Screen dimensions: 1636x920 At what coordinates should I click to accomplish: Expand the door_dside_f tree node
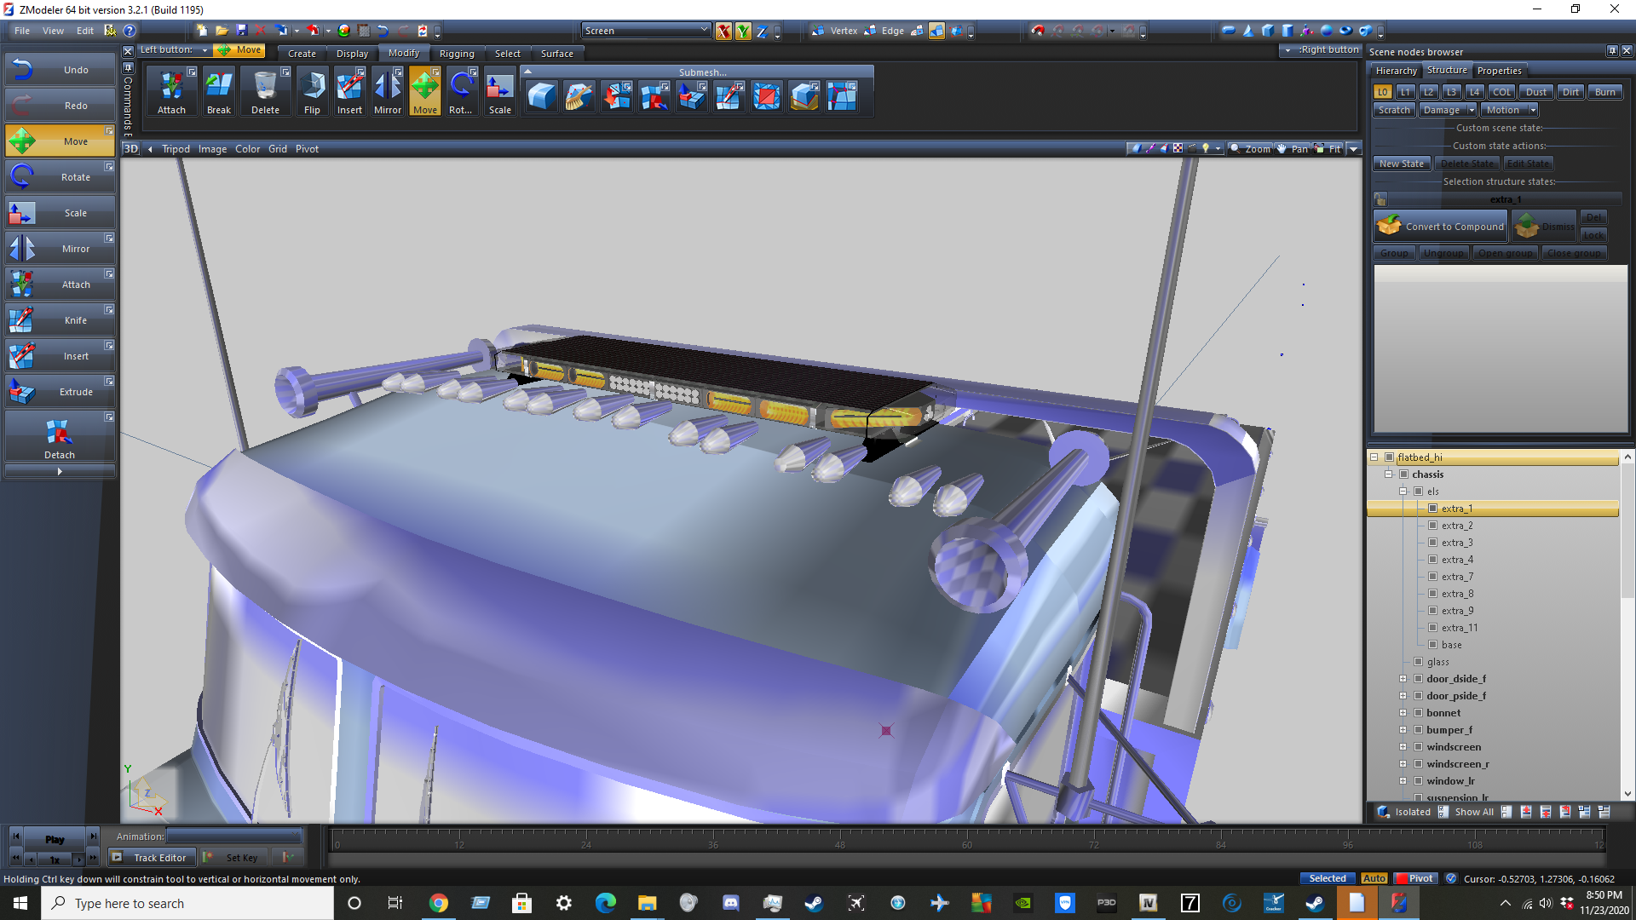point(1403,679)
